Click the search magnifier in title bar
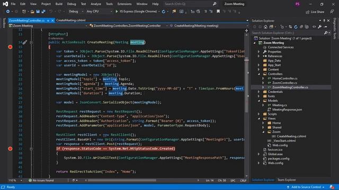This screenshot has width=339, height=190. [215, 4]
